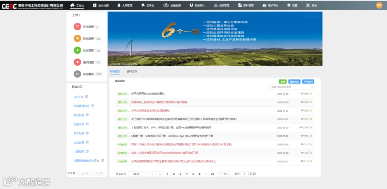The image size is (387, 189).
Task: Click the CEEC company logo
Action: pyautogui.click(x=32, y=6)
